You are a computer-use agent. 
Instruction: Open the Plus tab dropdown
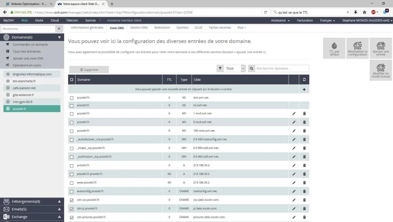(241, 28)
